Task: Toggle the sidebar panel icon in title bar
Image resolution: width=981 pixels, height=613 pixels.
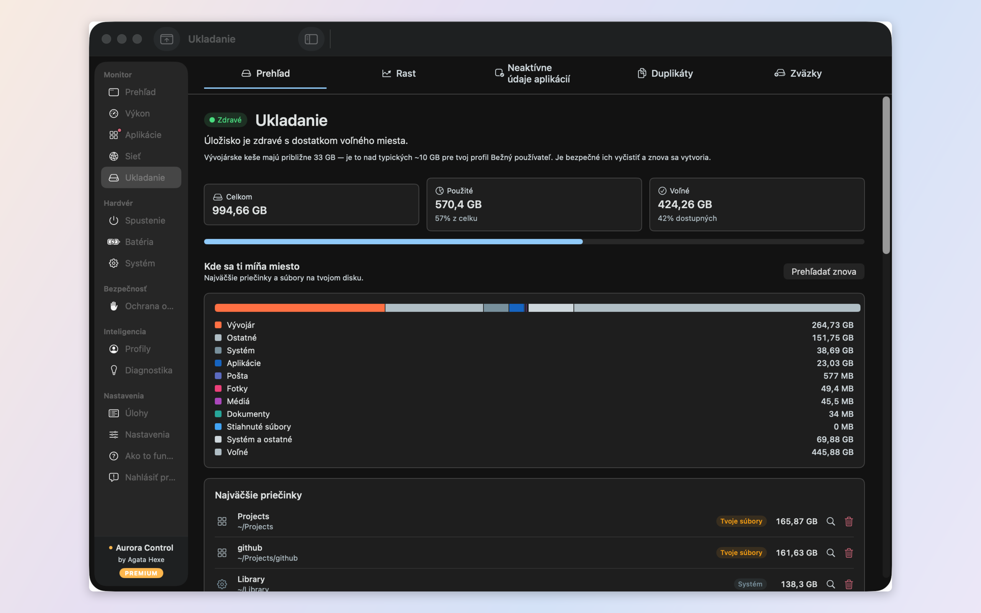Action: [311, 39]
